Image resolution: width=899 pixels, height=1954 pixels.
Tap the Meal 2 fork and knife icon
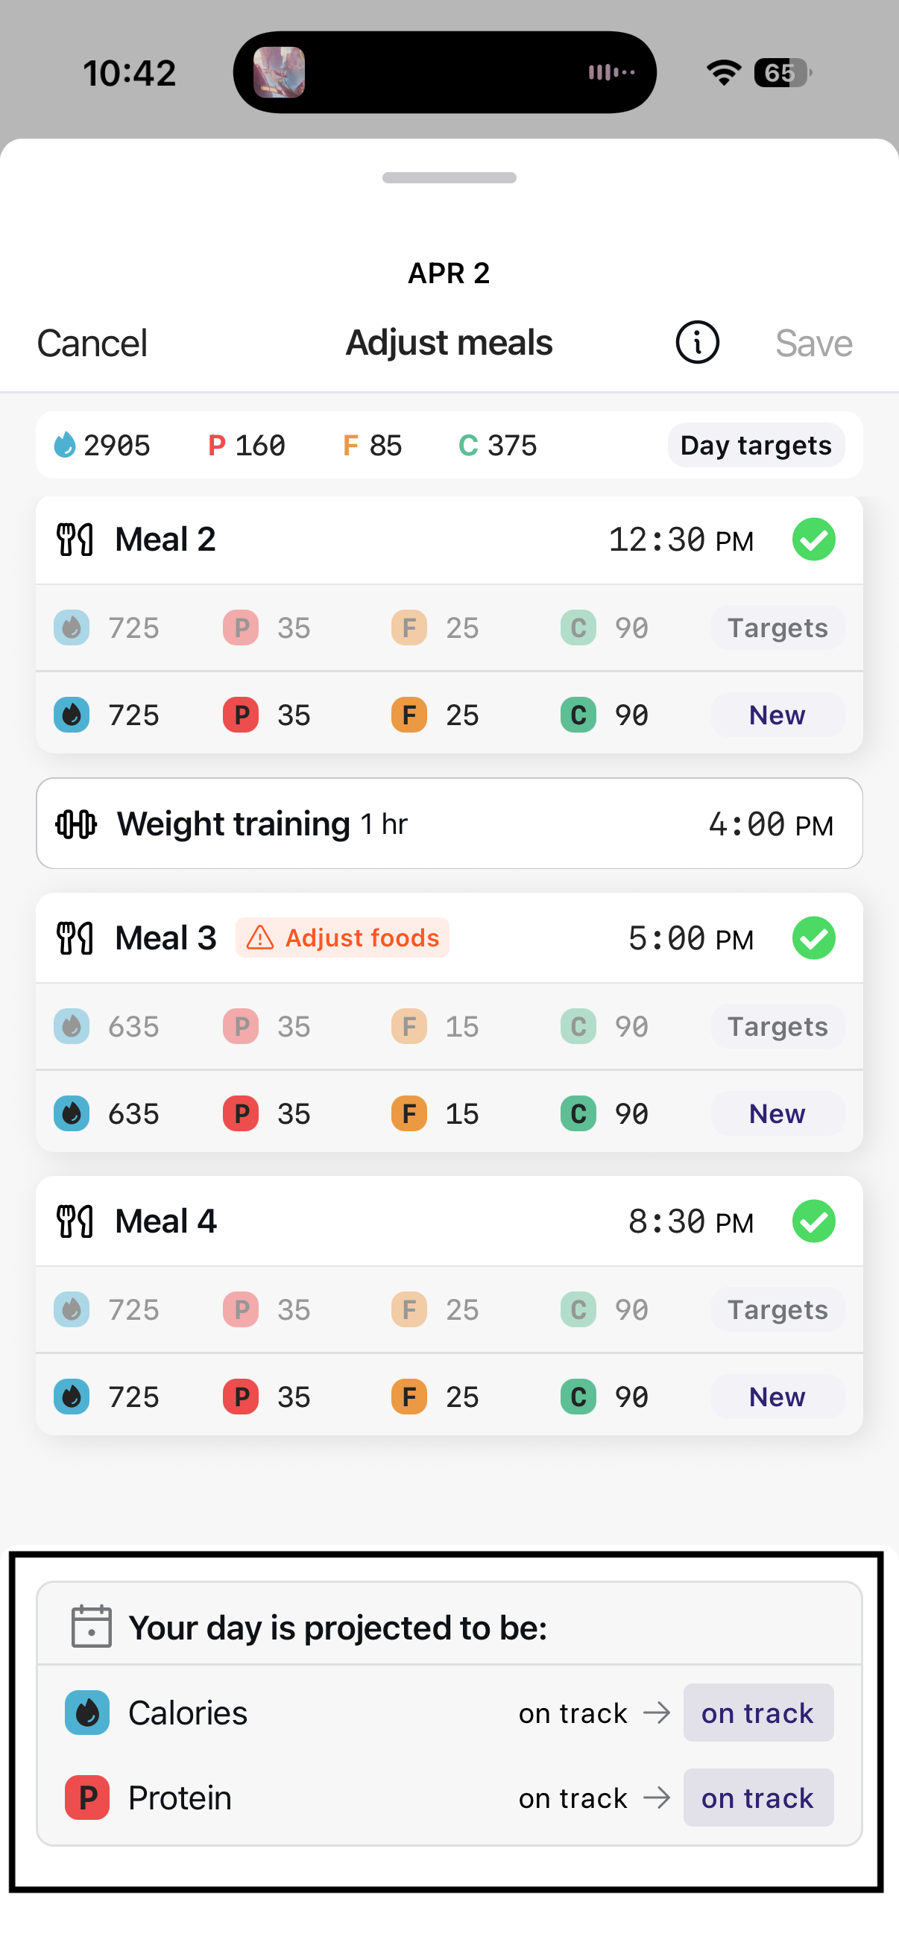[x=75, y=540]
